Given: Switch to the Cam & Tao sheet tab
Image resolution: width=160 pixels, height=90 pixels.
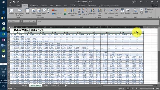Looking at the screenshot, I should [55, 85].
